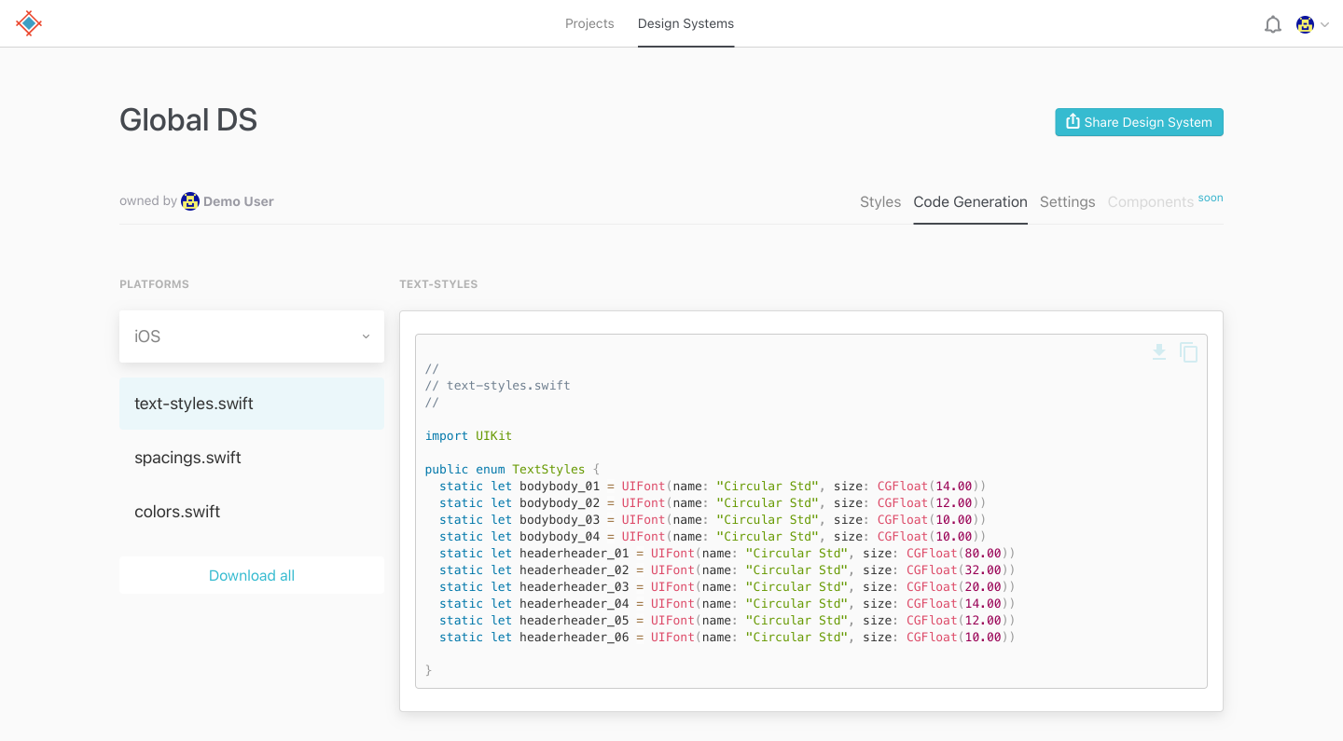Select the Code Generation tab
The width and height of the screenshot is (1343, 741).
(x=970, y=201)
